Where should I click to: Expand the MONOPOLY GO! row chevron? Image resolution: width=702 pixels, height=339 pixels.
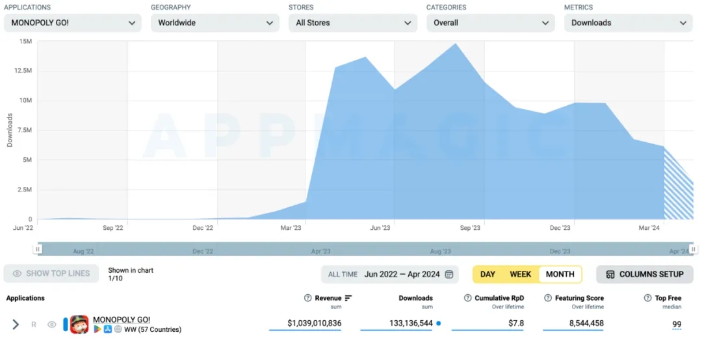(x=16, y=324)
